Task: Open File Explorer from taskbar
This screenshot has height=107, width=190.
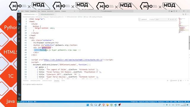Action: click(107, 105)
